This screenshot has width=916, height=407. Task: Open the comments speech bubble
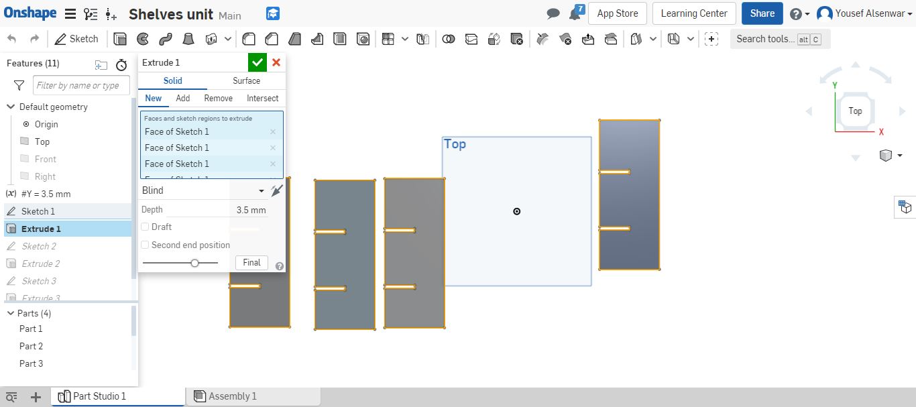pos(553,13)
